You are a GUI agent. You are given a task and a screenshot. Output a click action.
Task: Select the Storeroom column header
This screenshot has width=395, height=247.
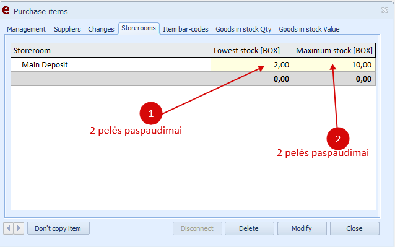111,50
